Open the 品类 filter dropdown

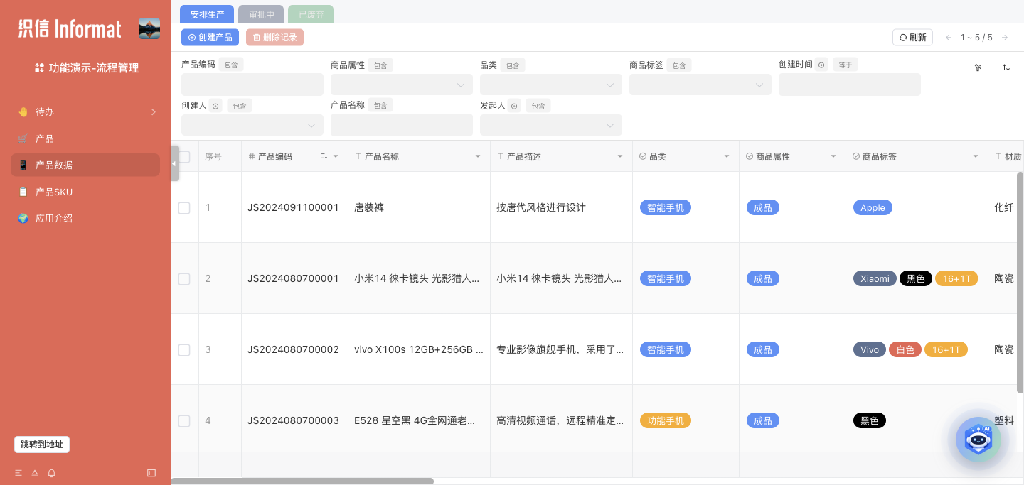[551, 85]
